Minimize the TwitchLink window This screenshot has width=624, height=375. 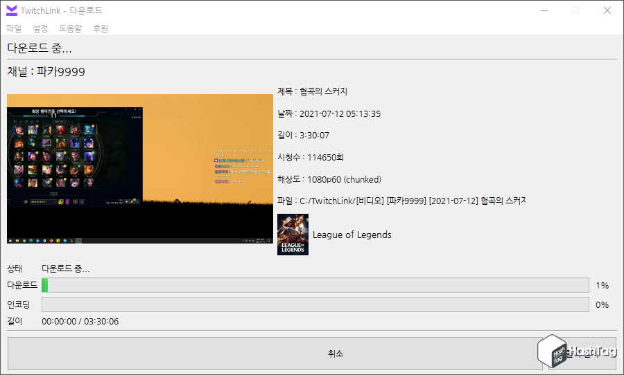point(544,11)
